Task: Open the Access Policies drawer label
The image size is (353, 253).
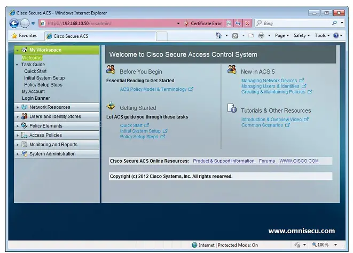Action: click(46, 135)
